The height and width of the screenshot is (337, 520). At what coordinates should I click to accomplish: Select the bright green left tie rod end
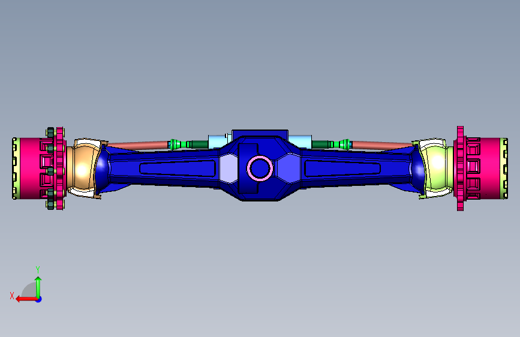[175, 145]
